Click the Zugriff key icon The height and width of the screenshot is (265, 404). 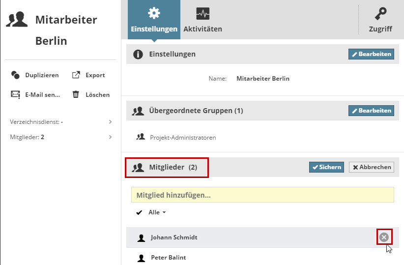(380, 13)
